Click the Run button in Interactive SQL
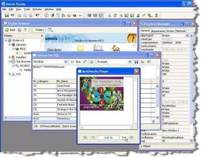The height and width of the screenshot is (158, 201). click(76, 62)
